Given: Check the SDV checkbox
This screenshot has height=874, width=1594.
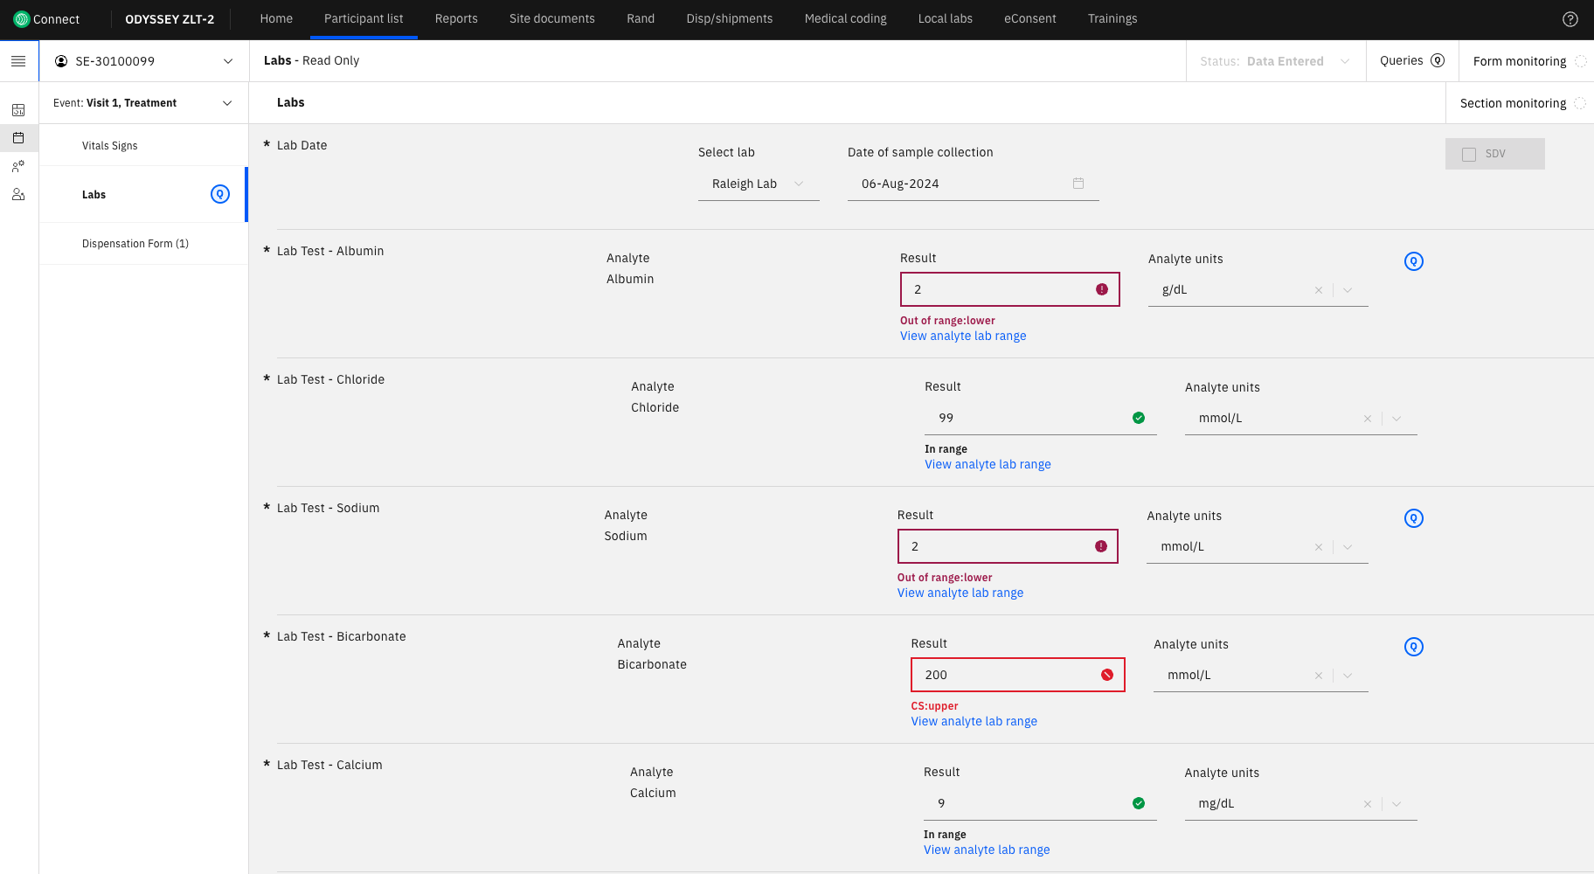Looking at the screenshot, I should 1469,154.
